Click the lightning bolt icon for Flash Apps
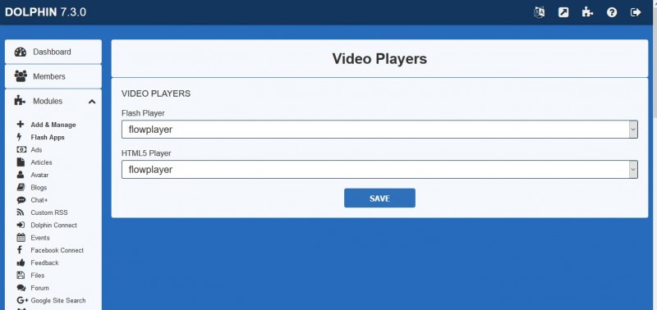The image size is (657, 310). tap(19, 137)
